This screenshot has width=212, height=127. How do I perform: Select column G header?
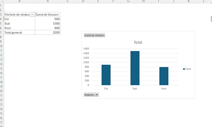[128, 1]
